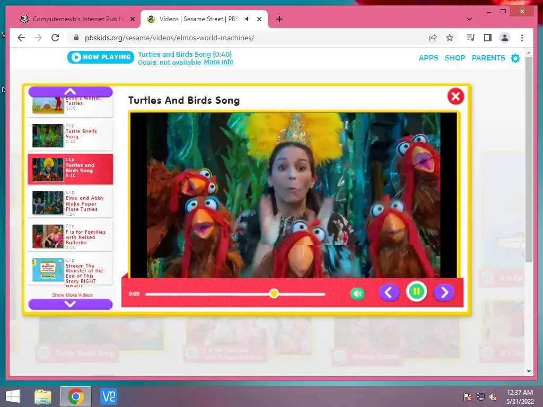View site info via lock icon
This screenshot has width=543, height=407.
(x=76, y=38)
